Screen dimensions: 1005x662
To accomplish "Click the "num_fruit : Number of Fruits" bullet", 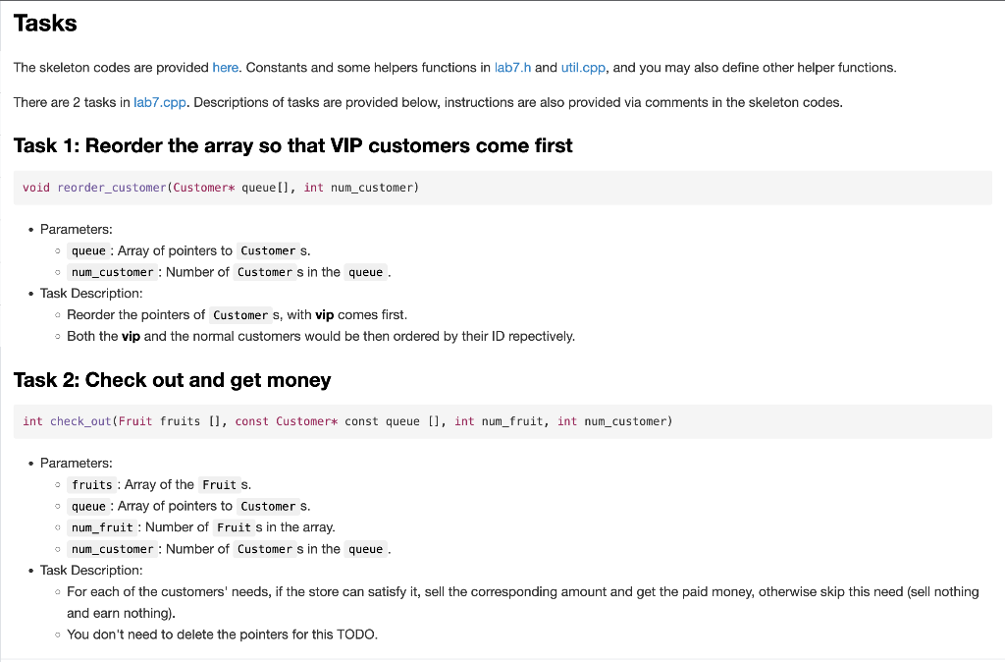I will [201, 527].
